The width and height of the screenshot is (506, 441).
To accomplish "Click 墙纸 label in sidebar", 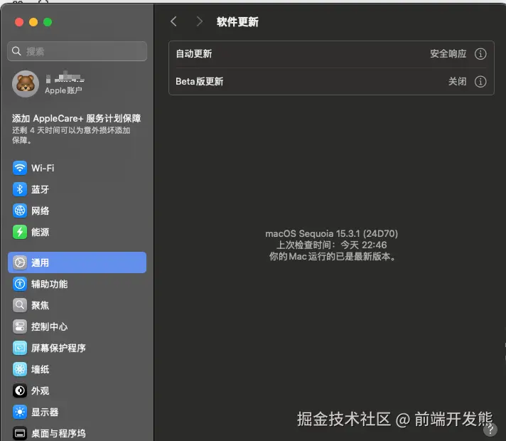I will pos(40,369).
